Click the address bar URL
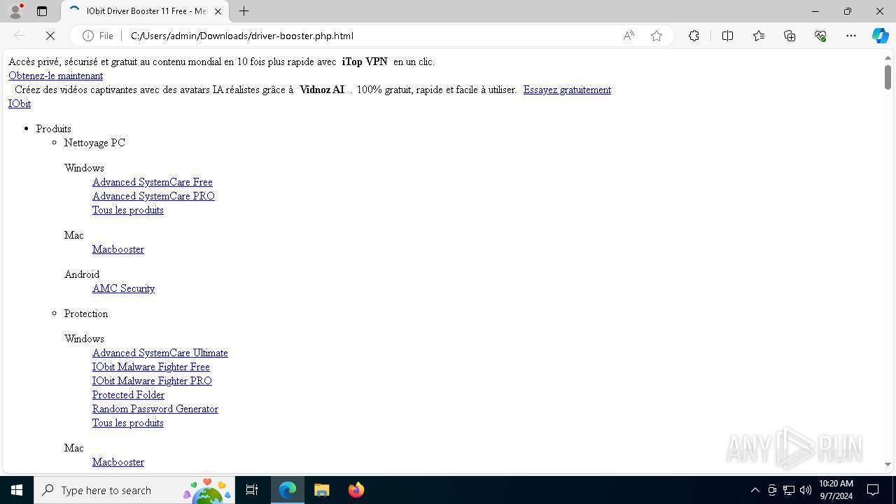Viewport: 896px width, 504px height. tap(242, 36)
